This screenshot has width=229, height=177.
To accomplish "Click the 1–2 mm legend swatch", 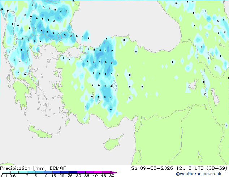I will pos(23,172).
